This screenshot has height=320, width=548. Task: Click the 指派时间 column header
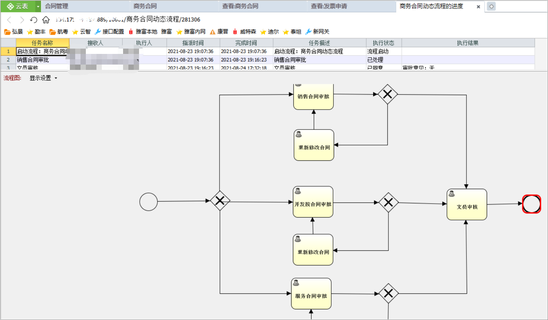[x=193, y=43]
